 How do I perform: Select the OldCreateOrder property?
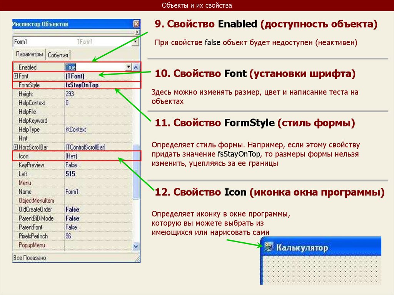click(x=35, y=210)
